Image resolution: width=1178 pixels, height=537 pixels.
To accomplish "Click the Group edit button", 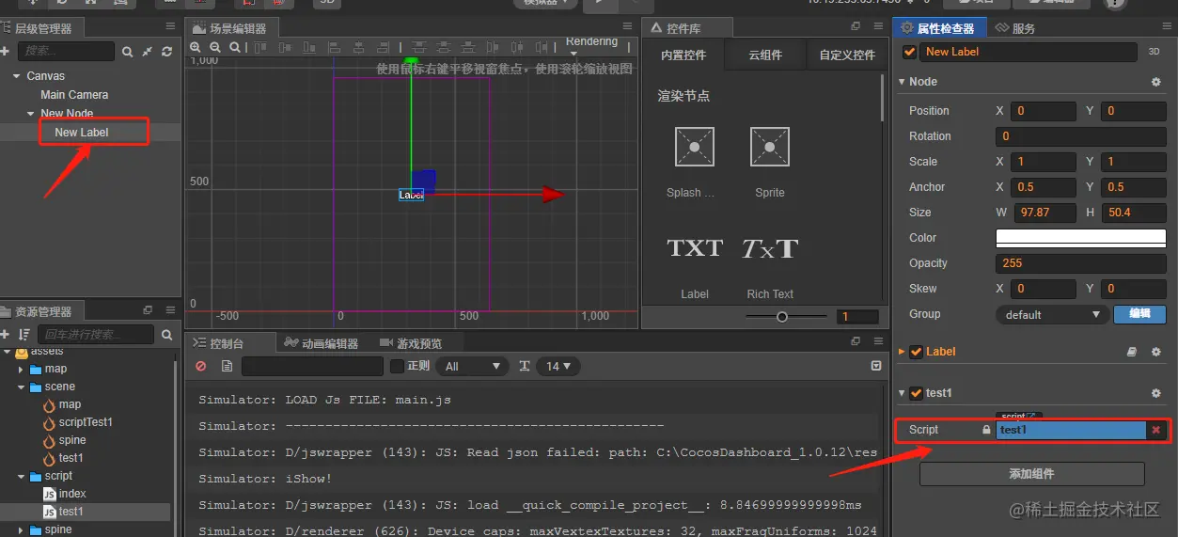I will coord(1139,314).
